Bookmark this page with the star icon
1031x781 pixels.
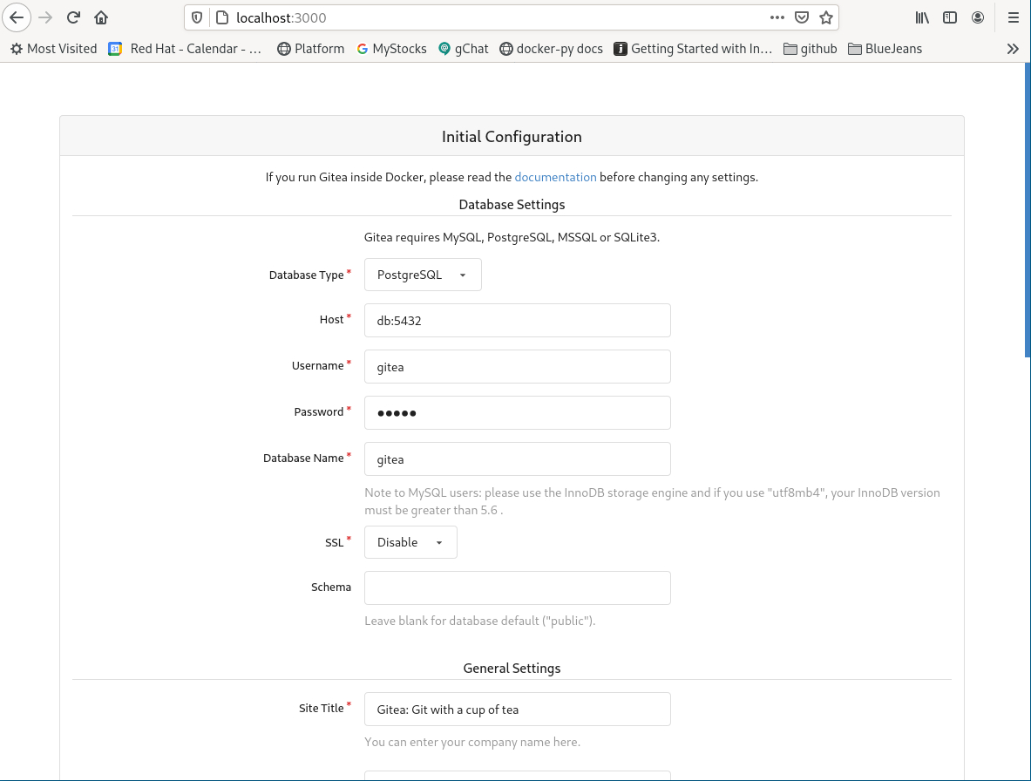coord(826,17)
